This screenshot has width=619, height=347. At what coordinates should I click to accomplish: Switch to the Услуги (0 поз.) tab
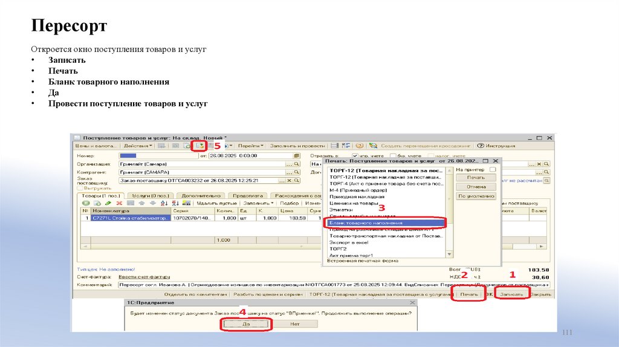[151, 195]
